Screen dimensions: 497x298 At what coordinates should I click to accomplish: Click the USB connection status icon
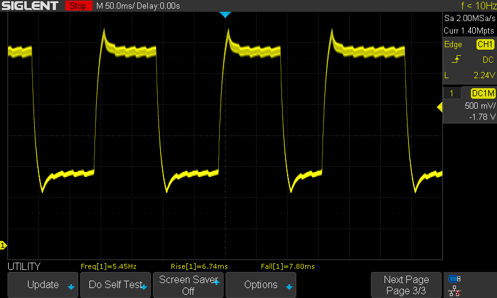pyautogui.click(x=455, y=279)
